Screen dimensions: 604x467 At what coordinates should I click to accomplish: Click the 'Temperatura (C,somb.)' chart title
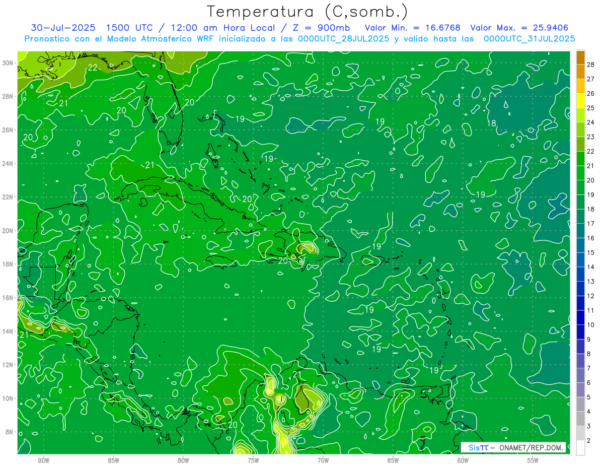(x=308, y=12)
